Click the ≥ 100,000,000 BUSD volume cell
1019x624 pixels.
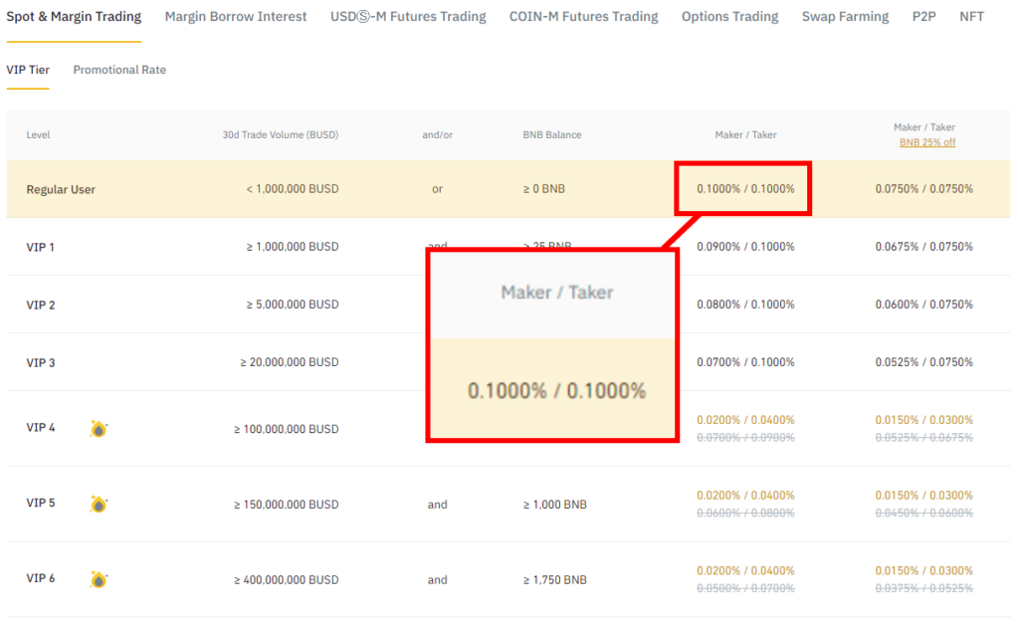(286, 429)
